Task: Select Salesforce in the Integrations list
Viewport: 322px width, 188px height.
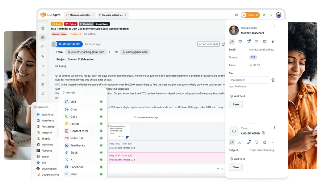Action: pyautogui.click(x=45, y=115)
